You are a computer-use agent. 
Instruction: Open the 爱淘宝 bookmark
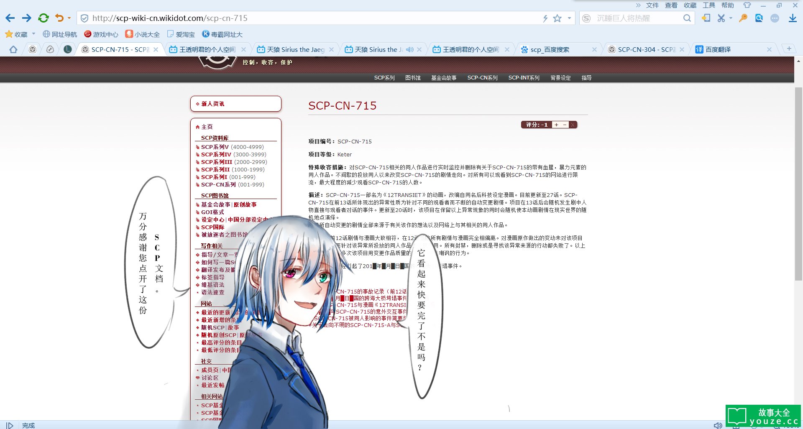pos(181,34)
